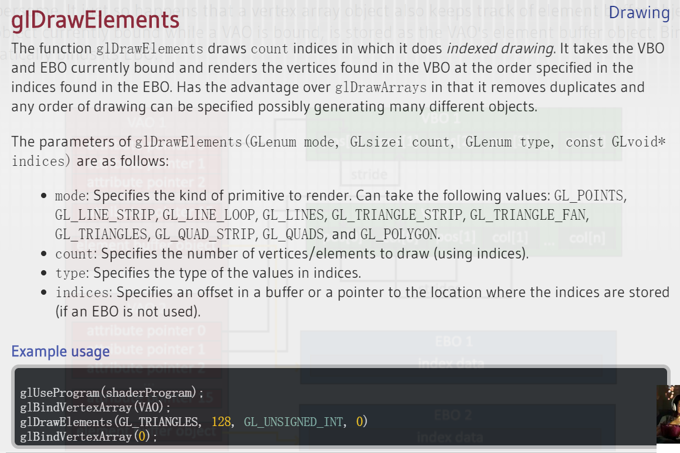Open the Drawing section link

639,13
